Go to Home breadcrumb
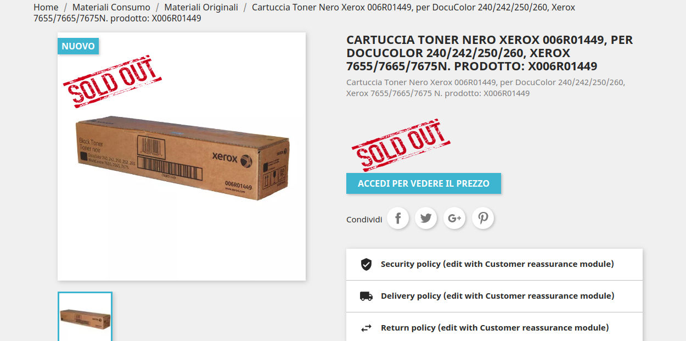This screenshot has width=686, height=341. [46, 8]
